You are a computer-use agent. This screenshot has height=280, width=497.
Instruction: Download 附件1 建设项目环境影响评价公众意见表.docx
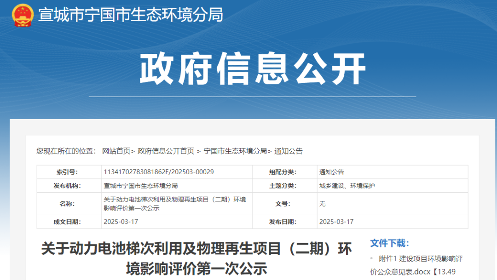pyautogui.click(x=416, y=265)
